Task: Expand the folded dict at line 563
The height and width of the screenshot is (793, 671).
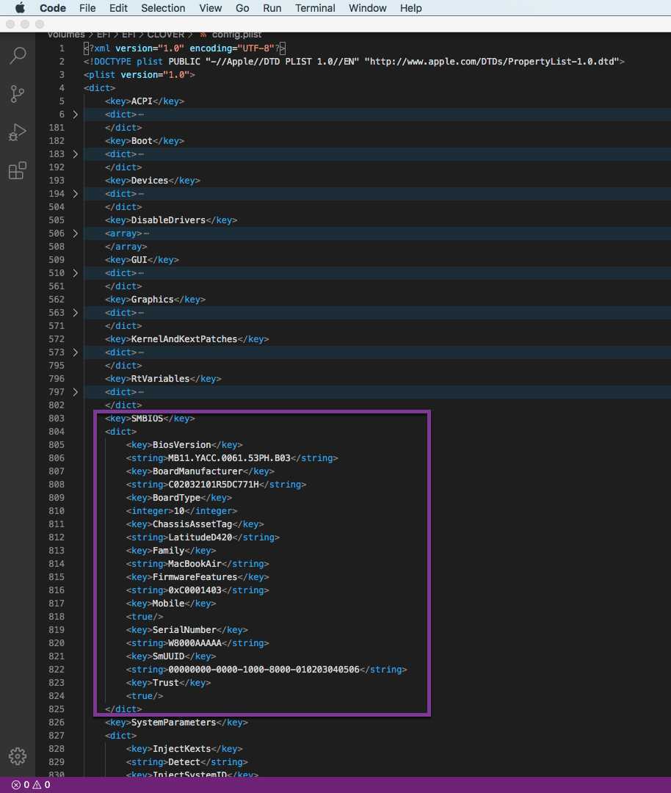Action: [76, 313]
